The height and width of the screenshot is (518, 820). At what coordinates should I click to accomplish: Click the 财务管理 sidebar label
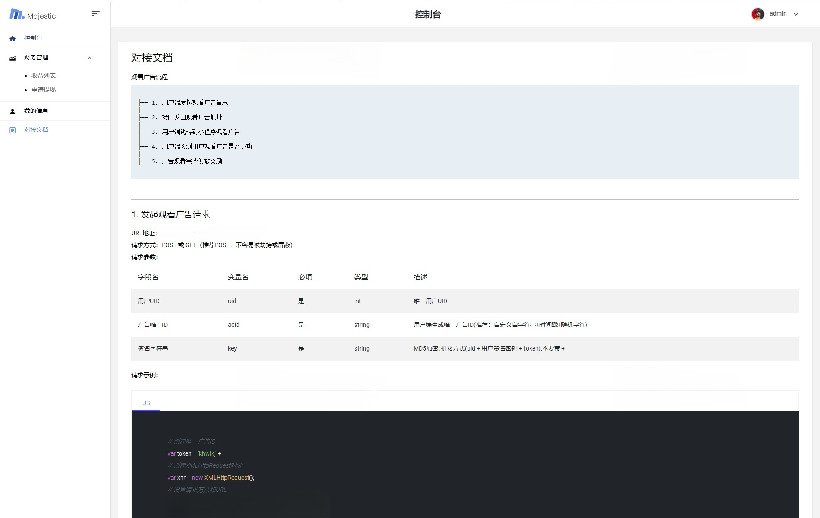[x=36, y=57]
